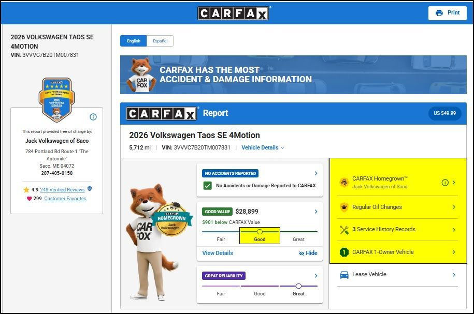
Task: Click the CARFAX Homegrown icon
Action: pyautogui.click(x=344, y=183)
